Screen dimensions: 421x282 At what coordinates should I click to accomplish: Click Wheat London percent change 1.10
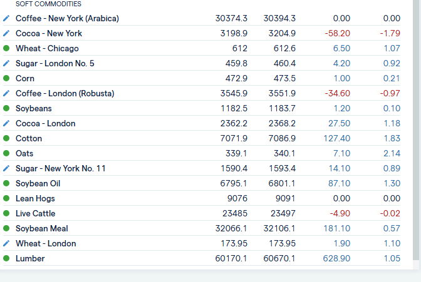(x=392, y=243)
